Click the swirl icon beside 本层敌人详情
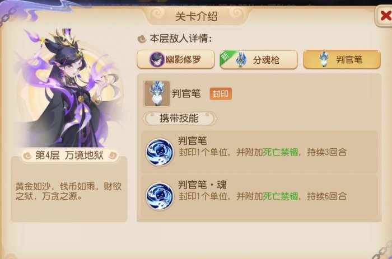Viewport: 392px width, 259px height. click(142, 39)
